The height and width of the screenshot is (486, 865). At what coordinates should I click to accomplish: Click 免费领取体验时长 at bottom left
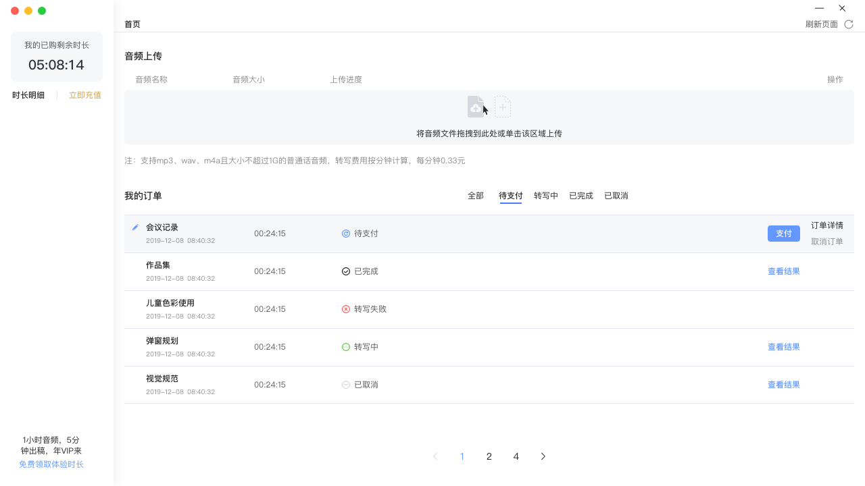click(51, 464)
